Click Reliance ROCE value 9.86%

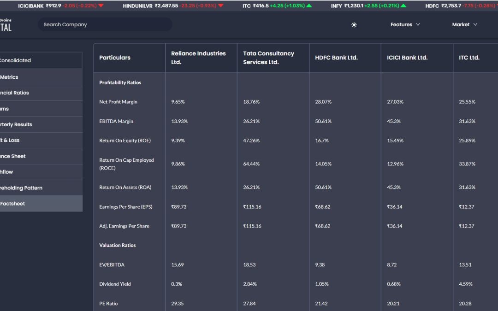(178, 164)
